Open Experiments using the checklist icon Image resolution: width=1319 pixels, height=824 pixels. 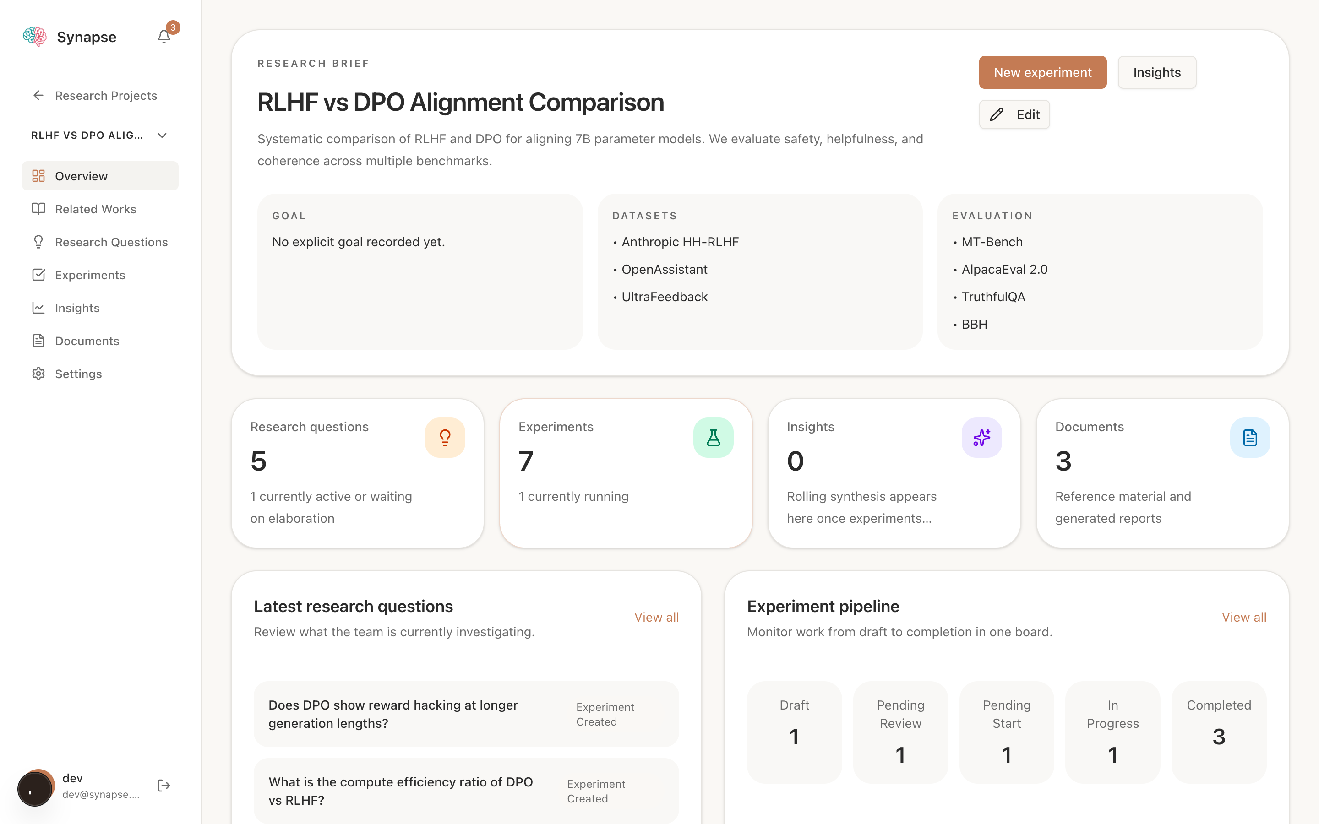click(x=38, y=275)
